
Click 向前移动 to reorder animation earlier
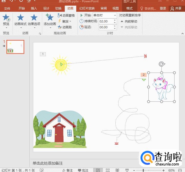tap(129, 21)
